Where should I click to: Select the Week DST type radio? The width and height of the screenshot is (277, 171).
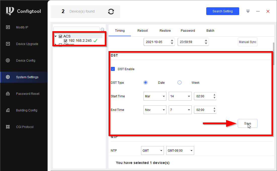(x=180, y=82)
